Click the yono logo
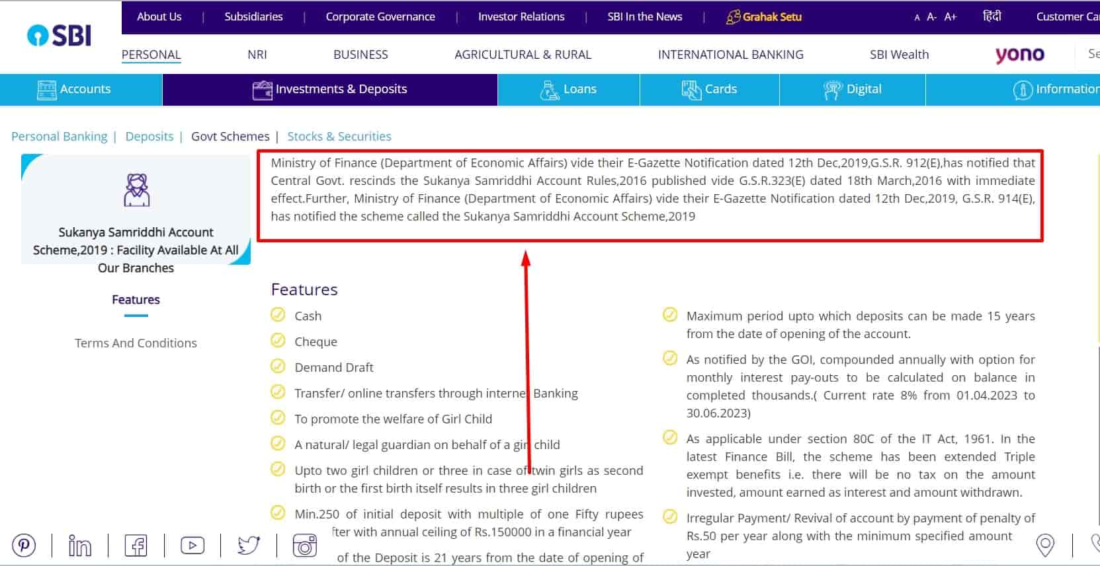 click(1019, 54)
